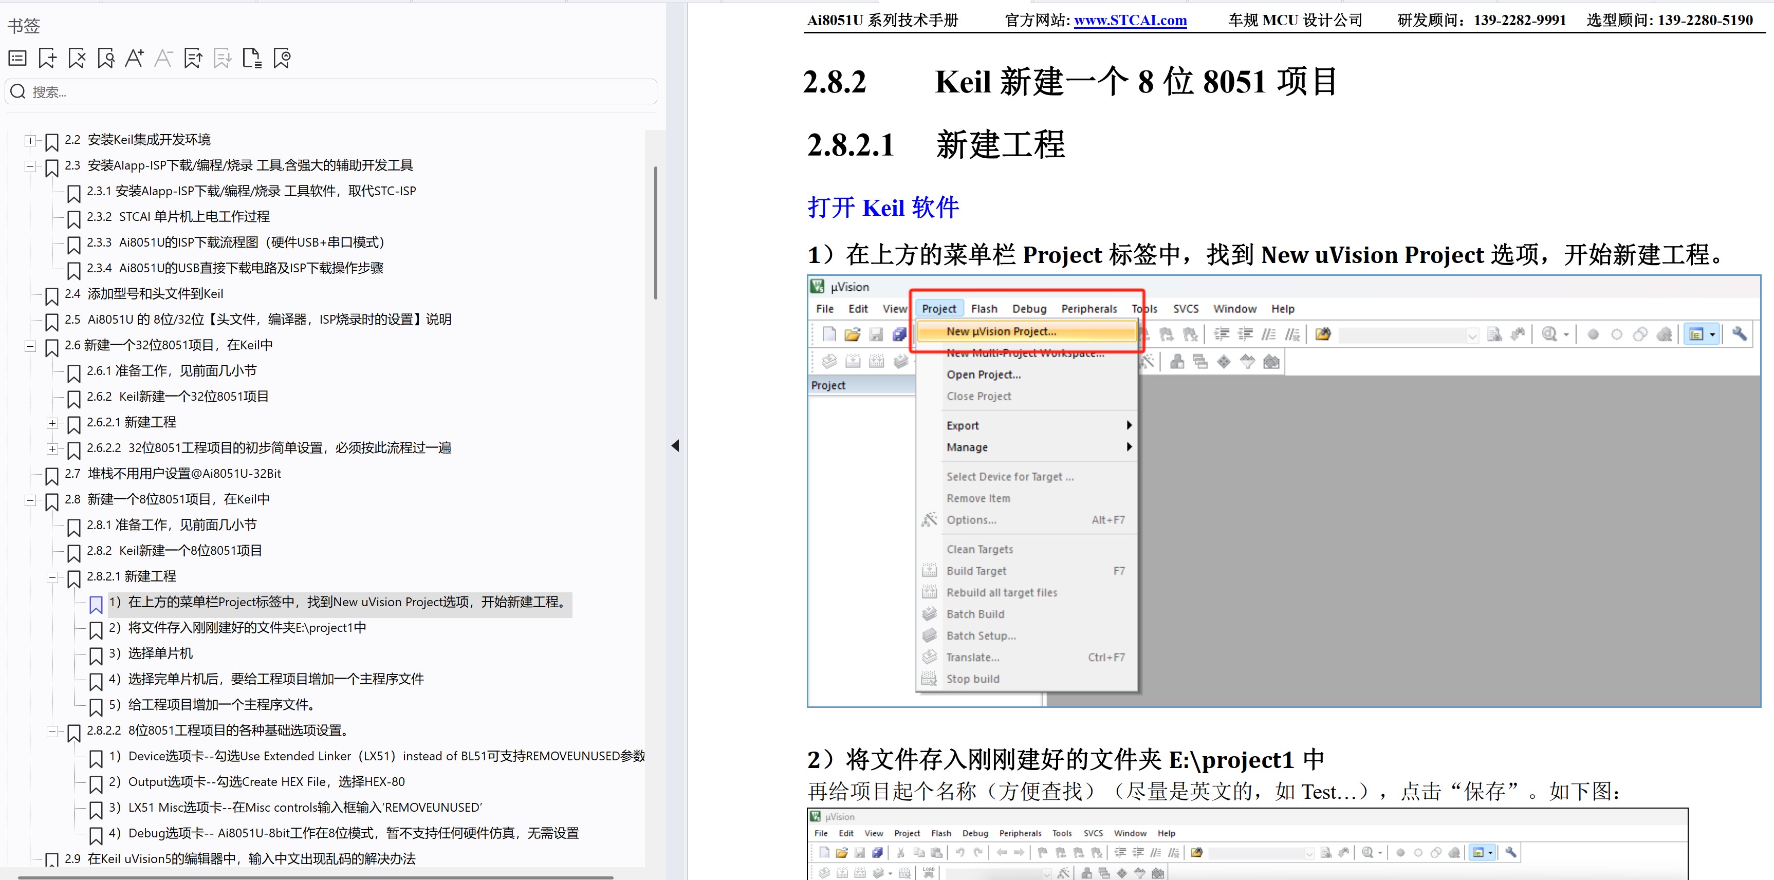Open bookmark 2.3.1 安装AIapp-ISP下载/编程/烧录 工具软件
Viewport: 1774px width, 880px height.
pyautogui.click(x=251, y=191)
